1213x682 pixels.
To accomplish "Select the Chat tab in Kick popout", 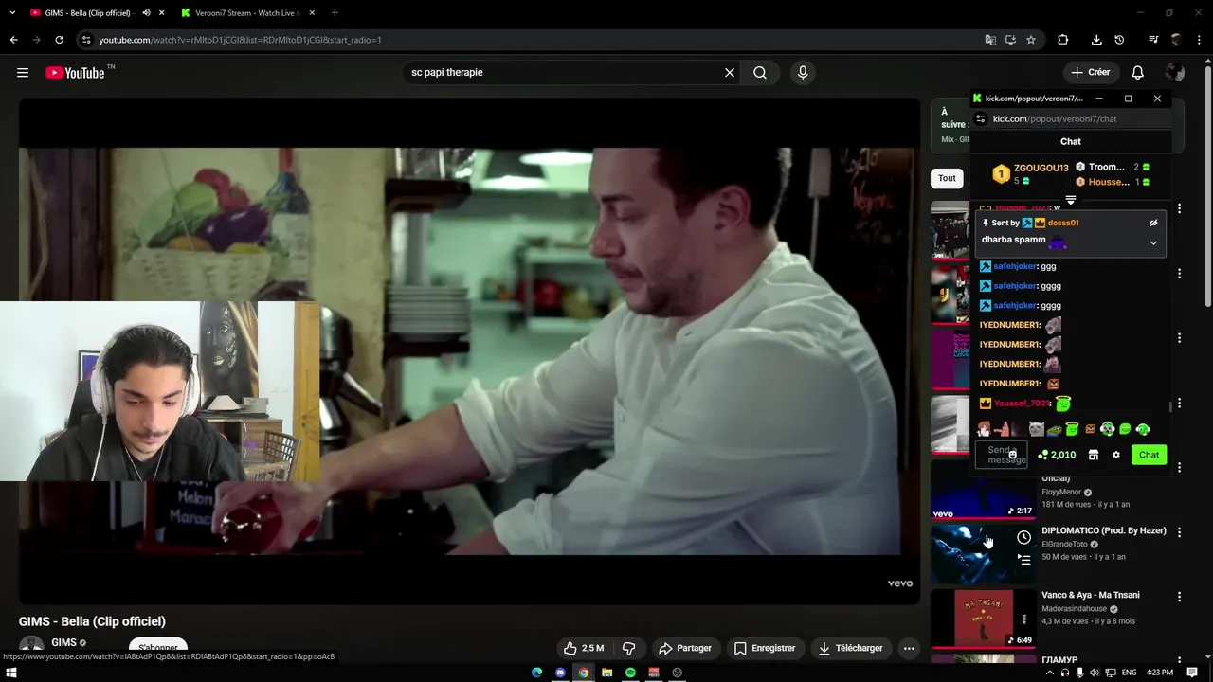I will pyautogui.click(x=1071, y=141).
